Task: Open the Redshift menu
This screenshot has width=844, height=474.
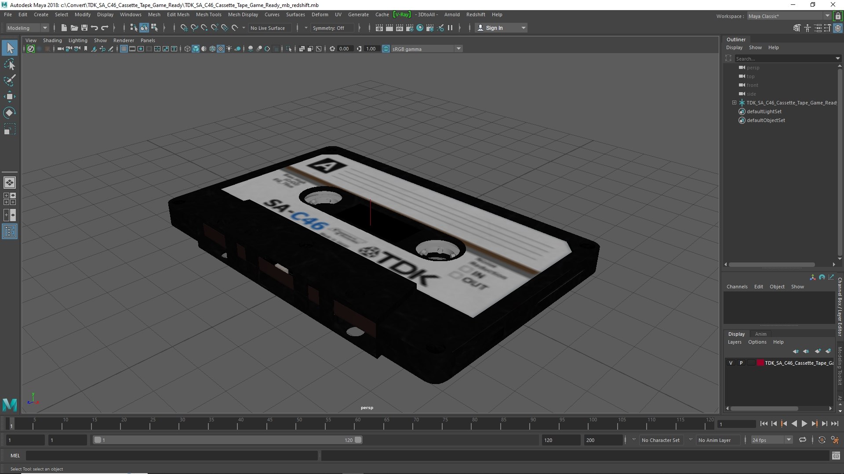Action: [476, 14]
